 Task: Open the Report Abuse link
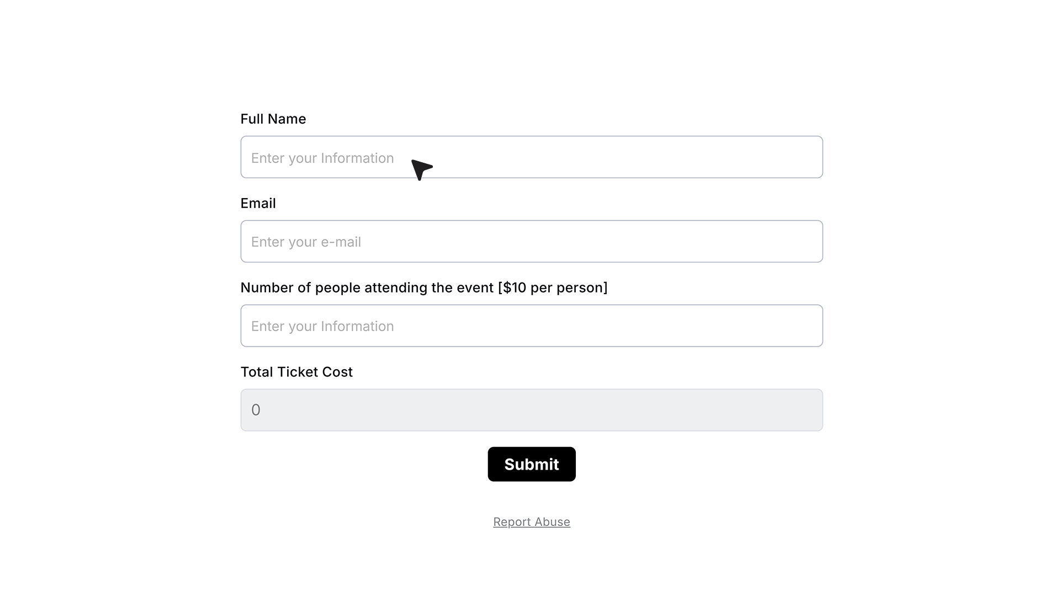tap(532, 522)
